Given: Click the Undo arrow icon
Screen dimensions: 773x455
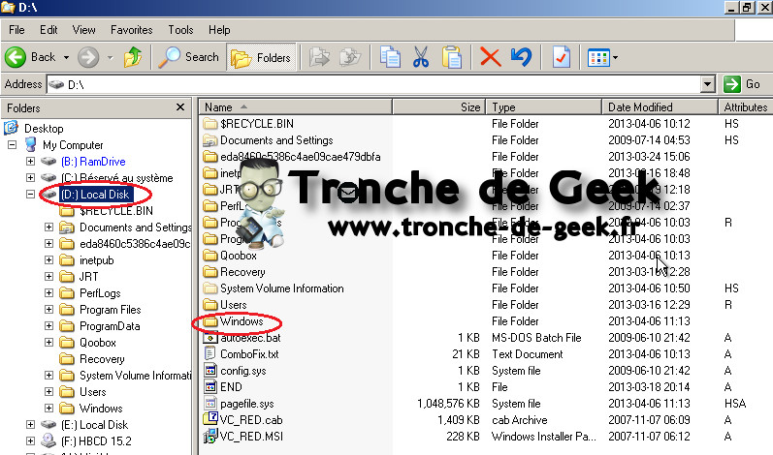Looking at the screenshot, I should point(521,57).
